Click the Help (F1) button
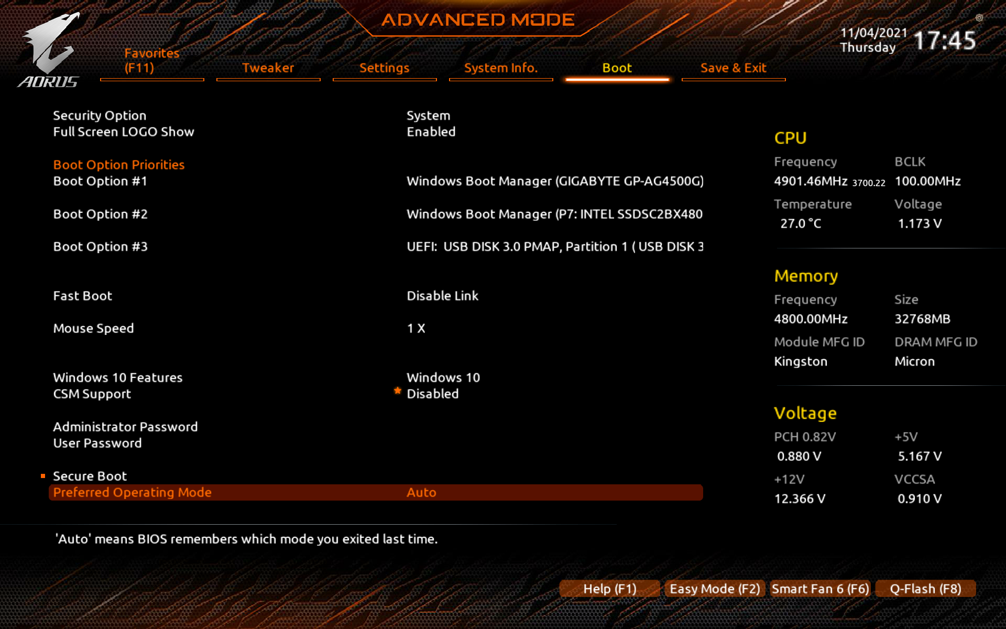 609,589
